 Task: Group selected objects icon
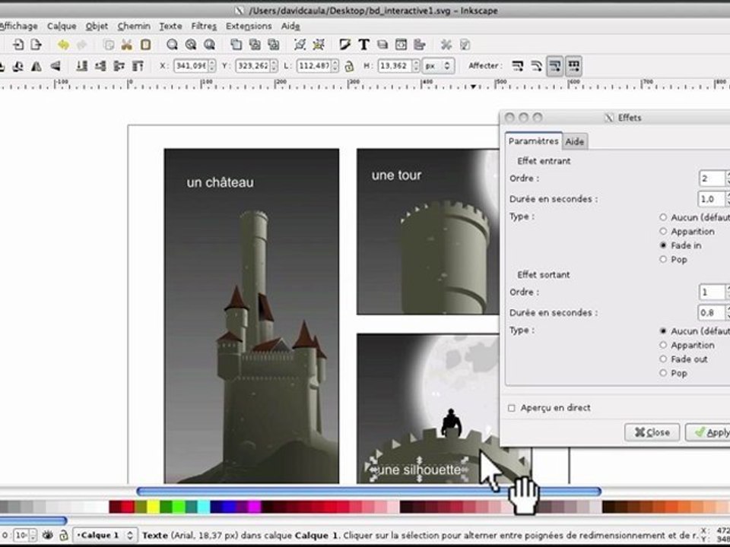pyautogui.click(x=300, y=45)
